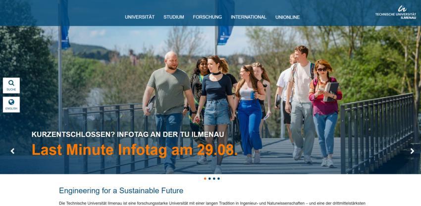Open the UNIonline navigation item

288,17
